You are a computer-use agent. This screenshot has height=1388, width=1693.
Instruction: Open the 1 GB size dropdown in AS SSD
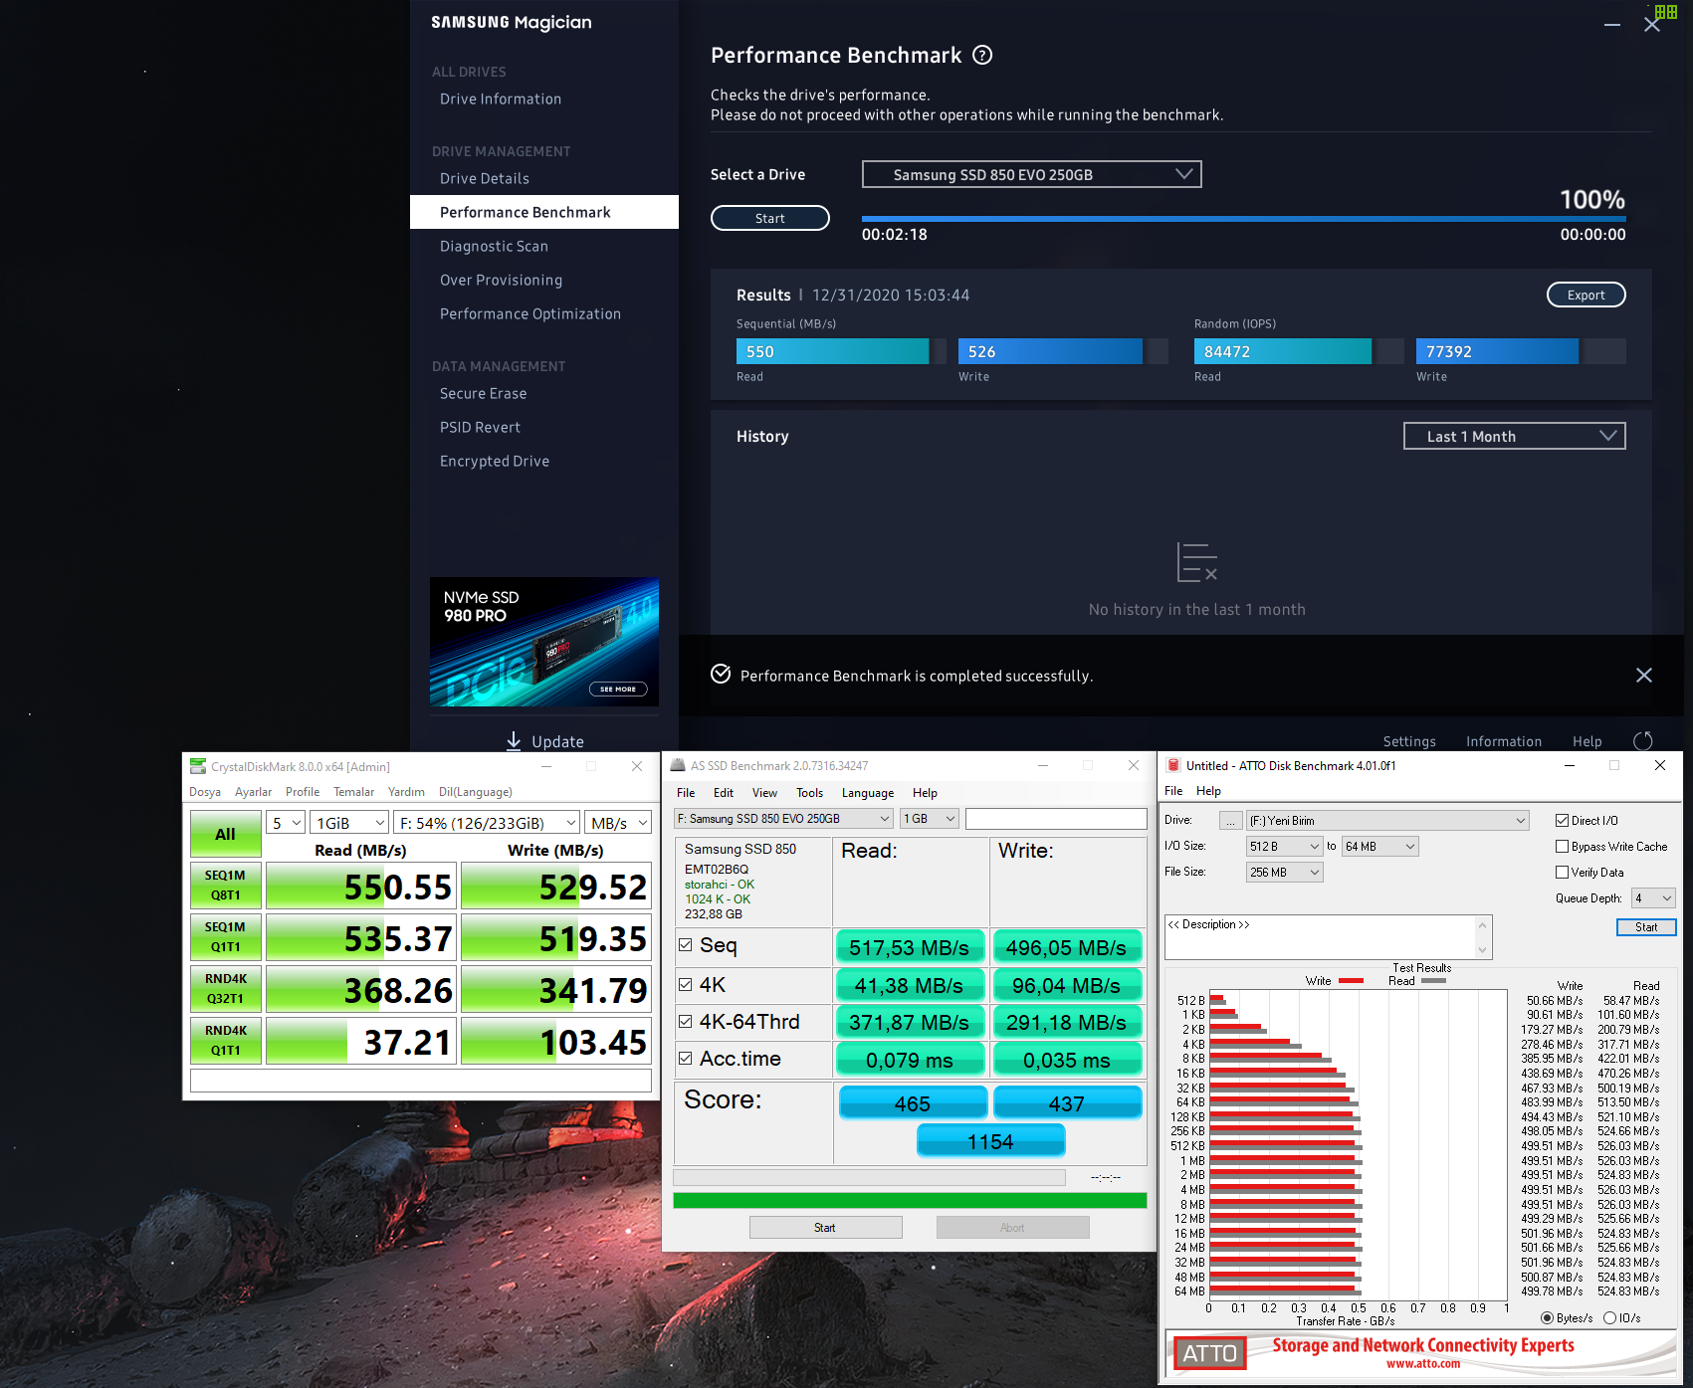[x=930, y=819]
